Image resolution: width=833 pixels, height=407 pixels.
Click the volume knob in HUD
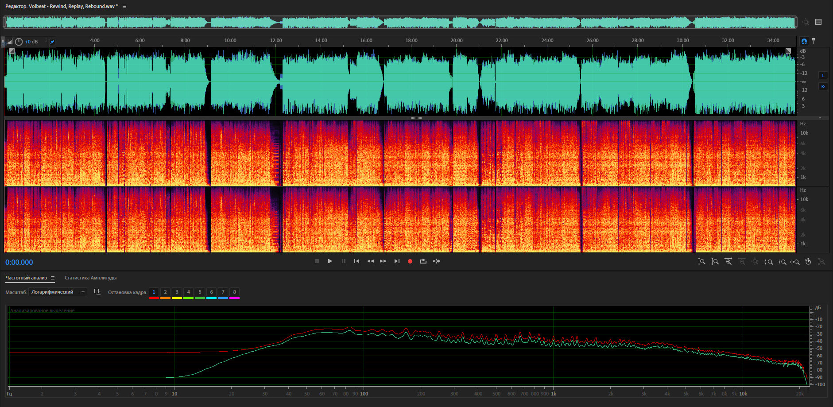pos(19,42)
